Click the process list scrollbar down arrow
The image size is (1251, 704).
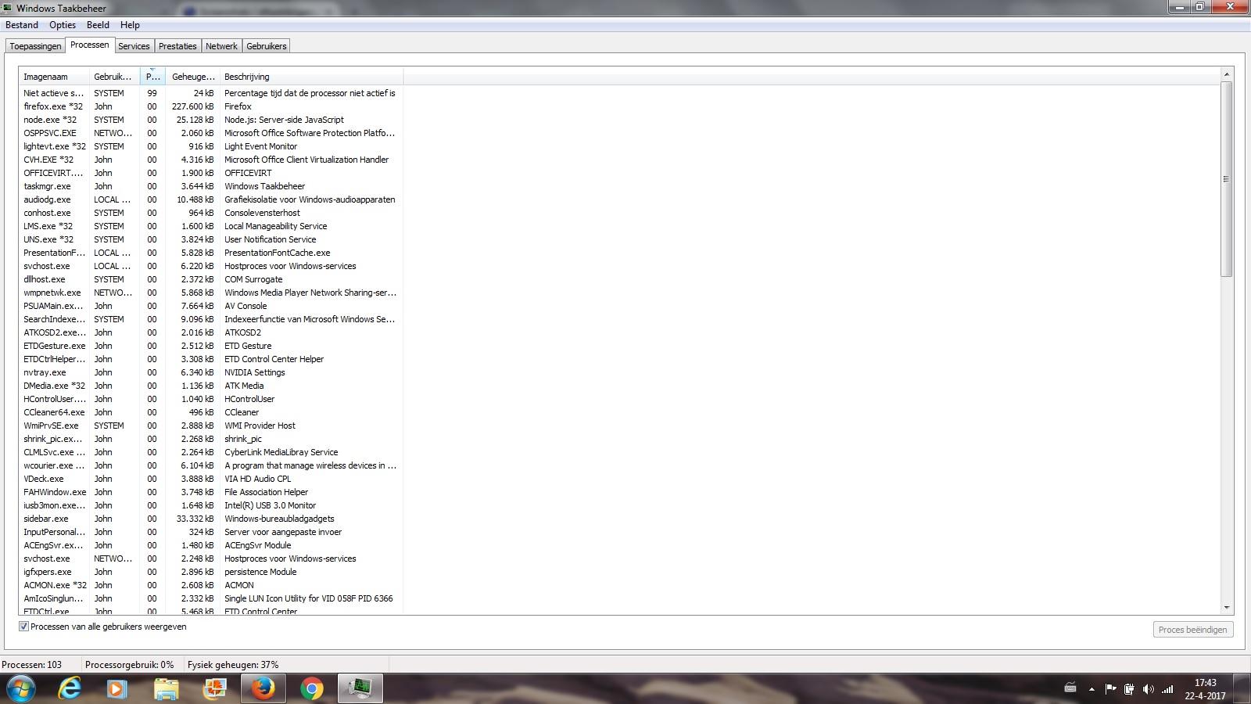coord(1226,608)
